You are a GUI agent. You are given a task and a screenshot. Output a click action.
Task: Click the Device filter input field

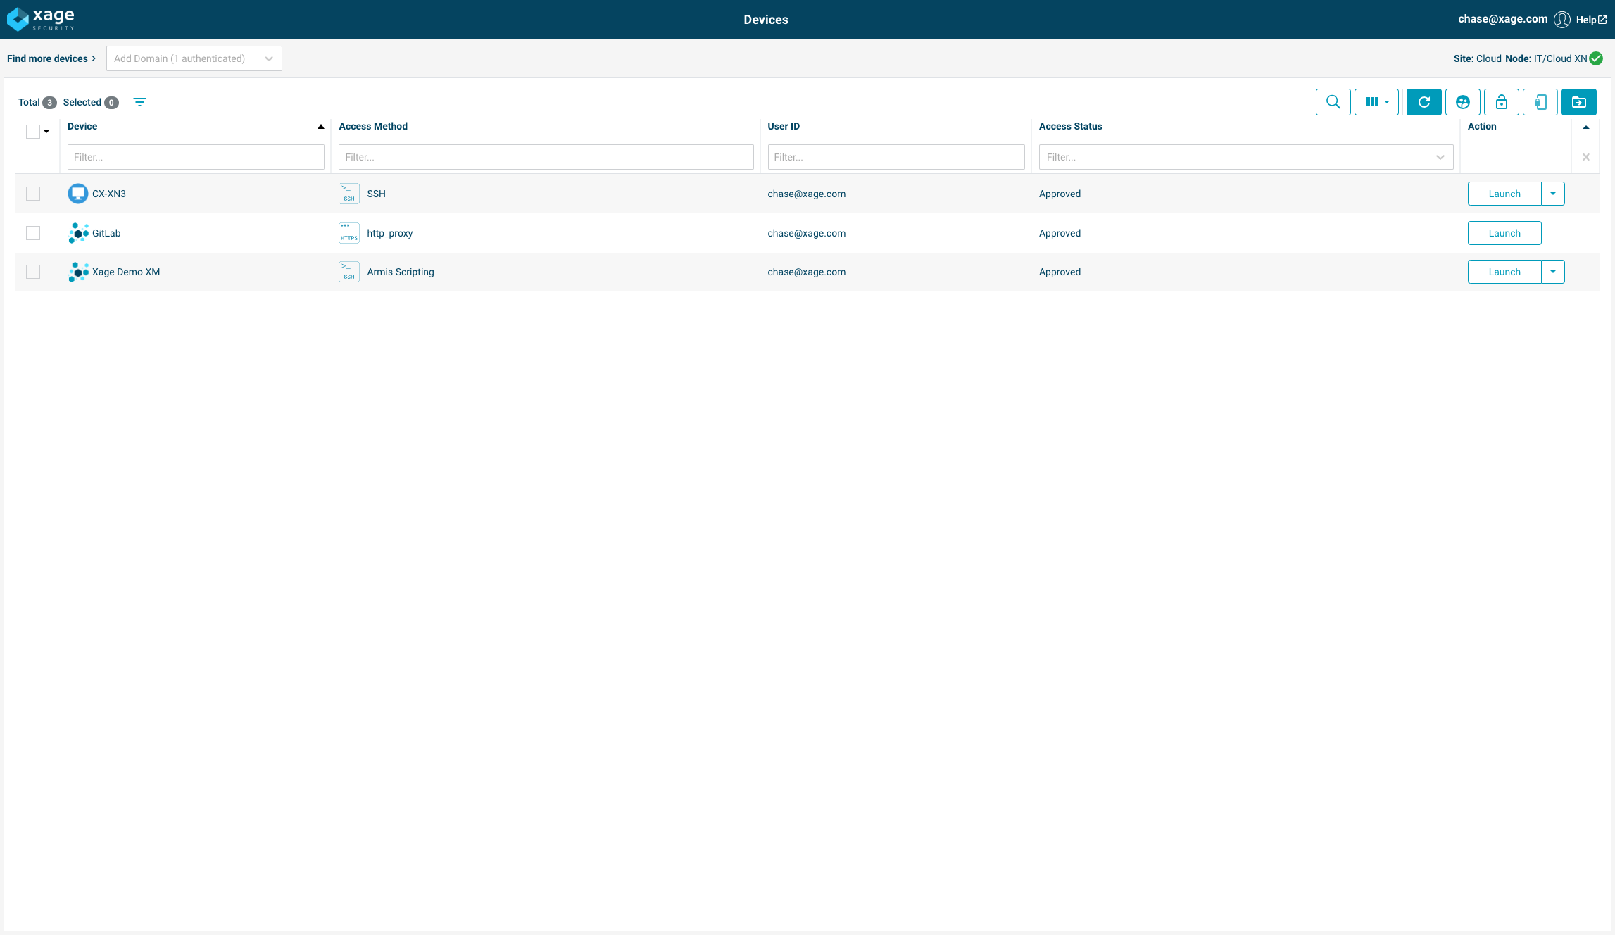click(196, 157)
